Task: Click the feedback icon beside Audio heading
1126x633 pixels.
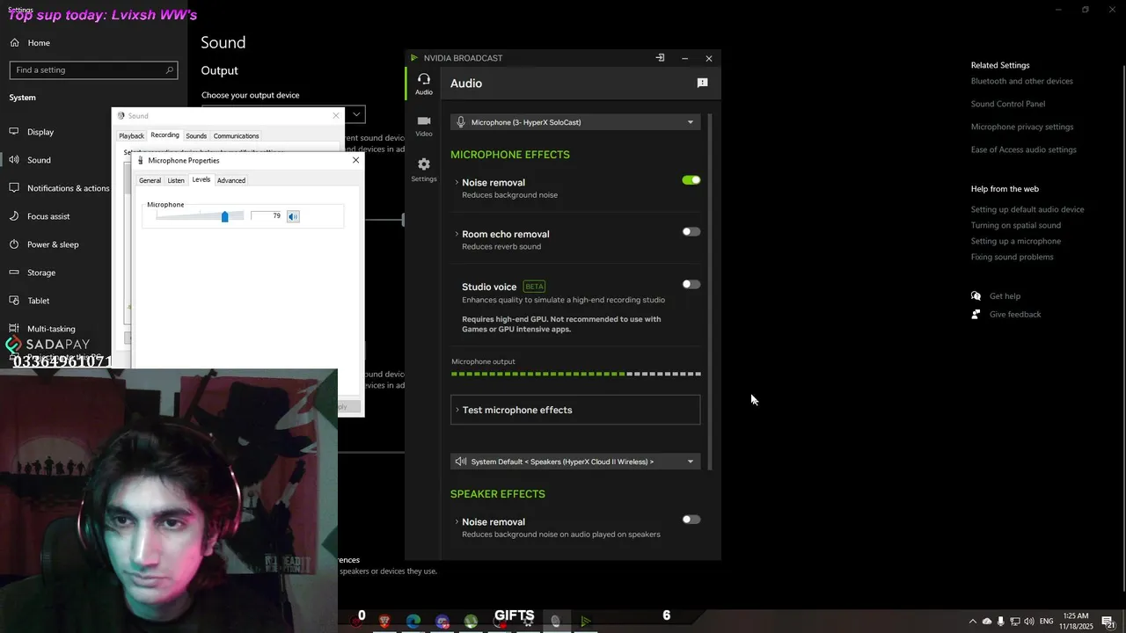Action: click(702, 83)
